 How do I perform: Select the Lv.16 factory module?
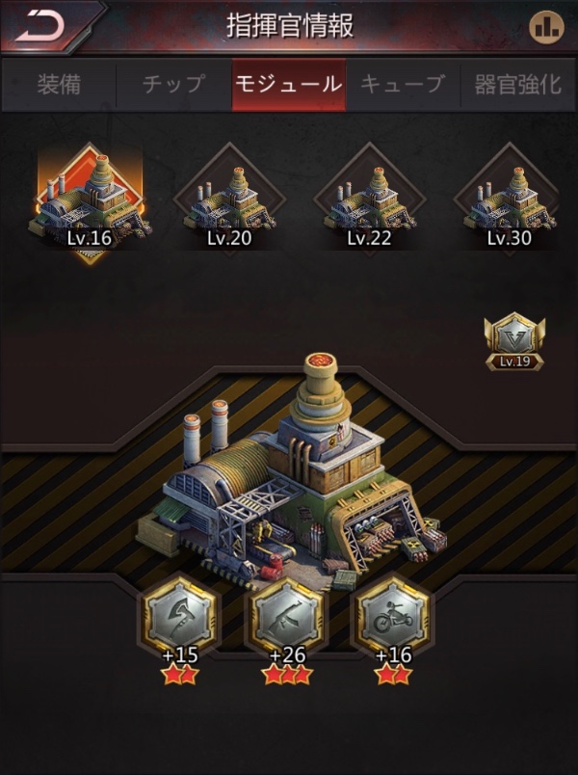coord(90,202)
